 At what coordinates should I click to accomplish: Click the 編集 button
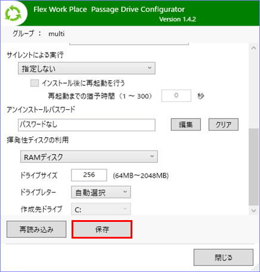(x=186, y=125)
